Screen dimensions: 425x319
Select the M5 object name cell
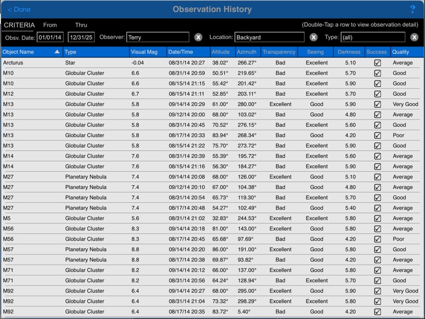click(x=7, y=218)
